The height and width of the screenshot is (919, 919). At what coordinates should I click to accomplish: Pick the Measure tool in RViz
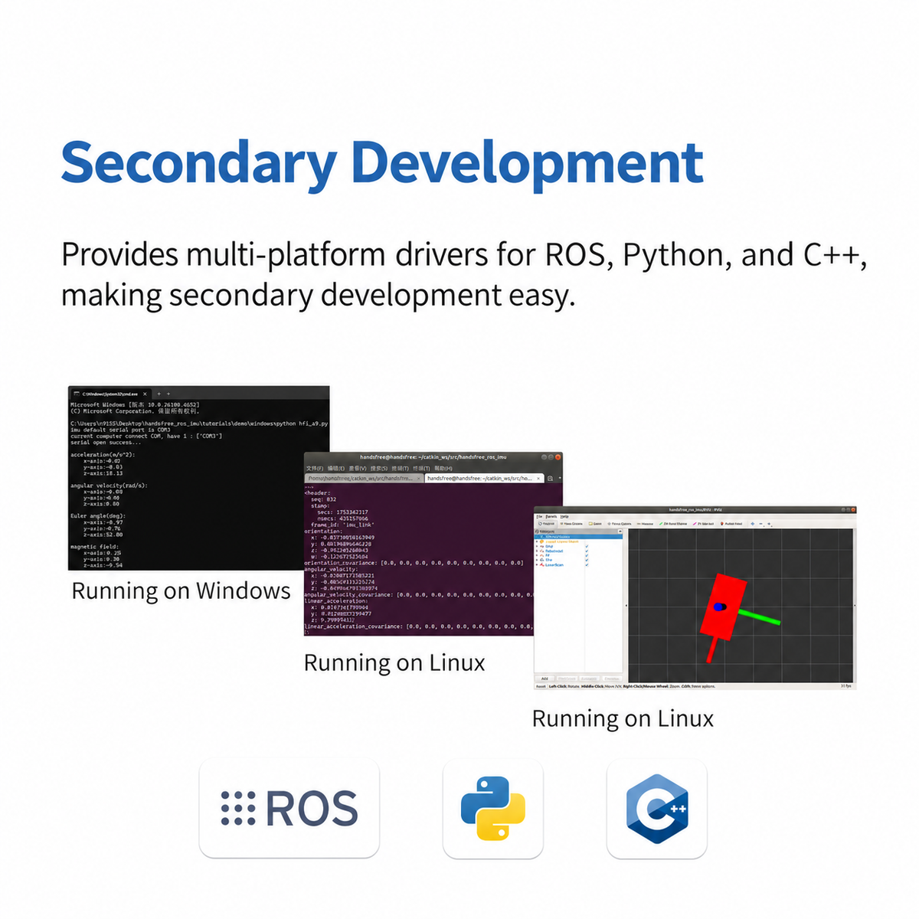click(645, 524)
